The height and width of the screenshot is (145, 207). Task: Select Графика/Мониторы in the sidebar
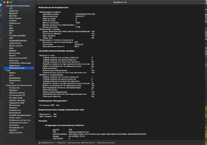pos(18,40)
